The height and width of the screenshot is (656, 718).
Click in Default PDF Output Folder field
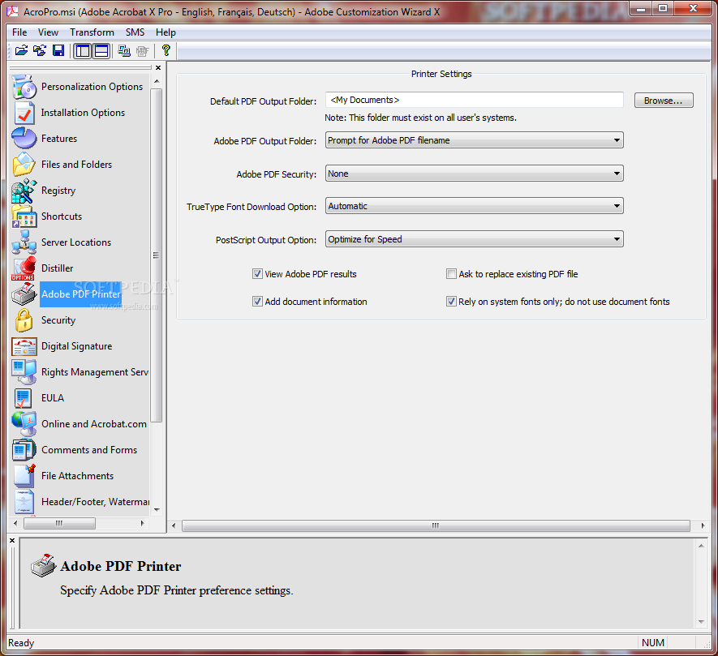pos(475,100)
